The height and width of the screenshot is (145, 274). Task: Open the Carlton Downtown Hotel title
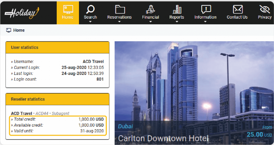click(163, 138)
